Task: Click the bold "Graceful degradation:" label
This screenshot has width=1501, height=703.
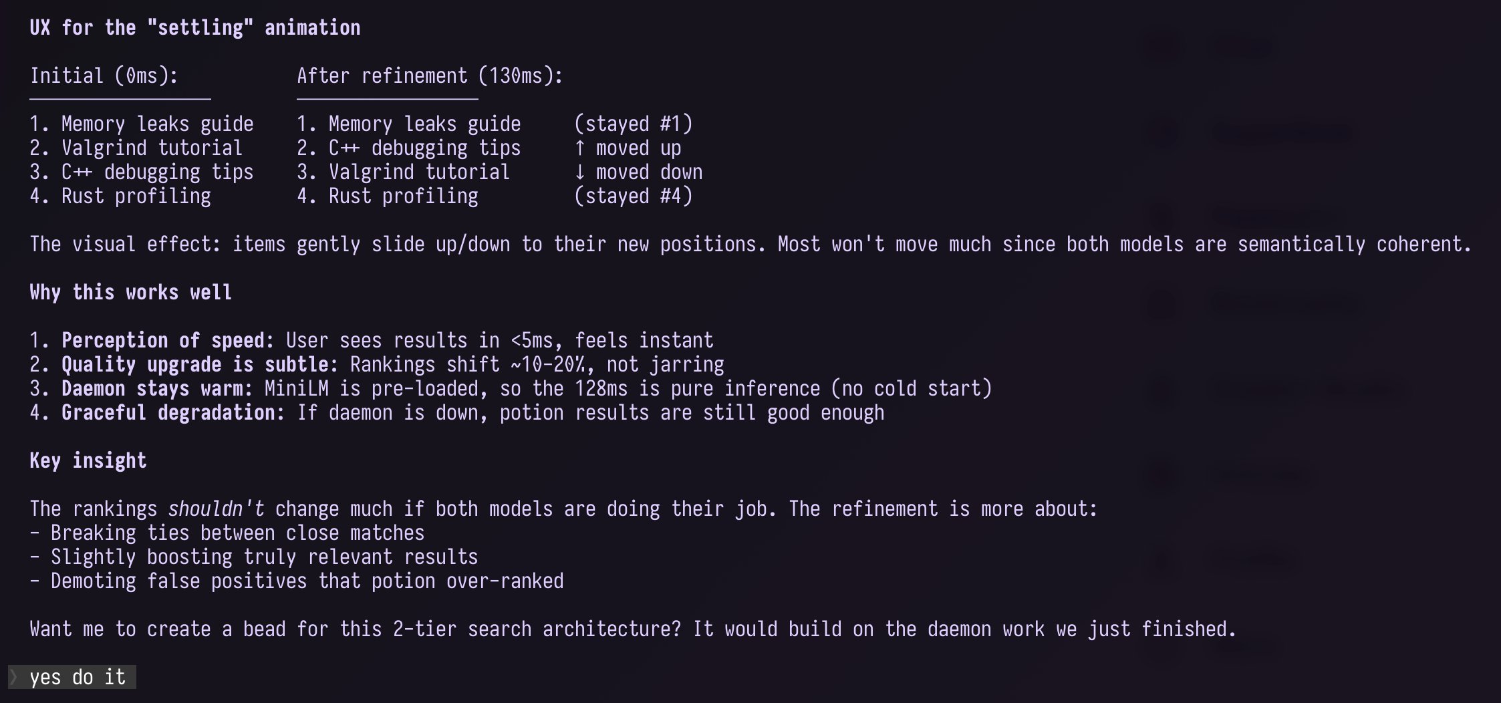Action: coord(173,412)
